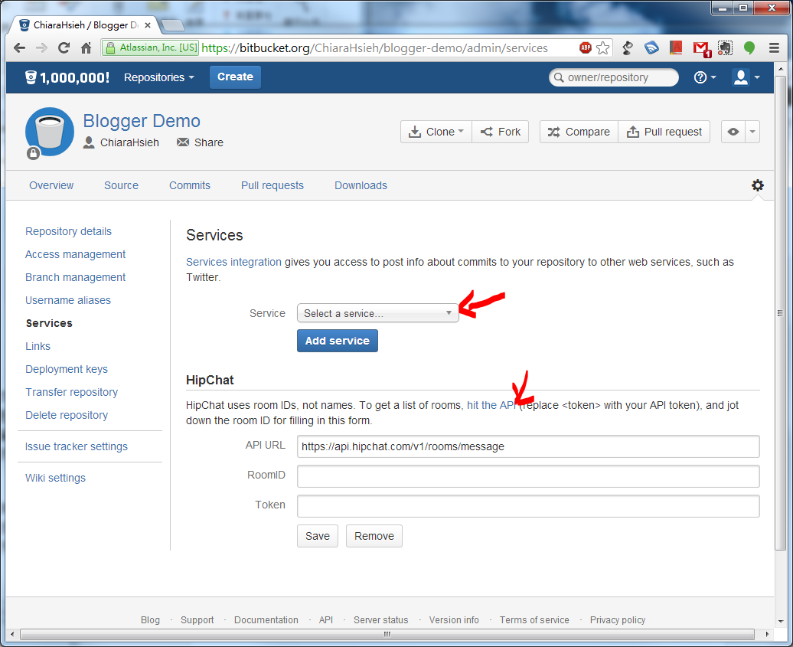Expand the Select a service dropdown
Screen dimensions: 793x647
(378, 313)
